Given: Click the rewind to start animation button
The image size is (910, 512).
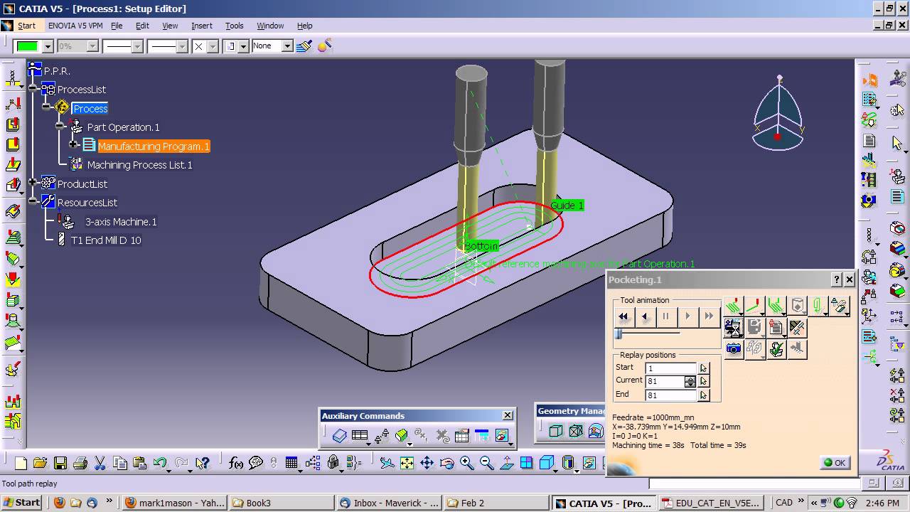Looking at the screenshot, I should pyautogui.click(x=623, y=316).
